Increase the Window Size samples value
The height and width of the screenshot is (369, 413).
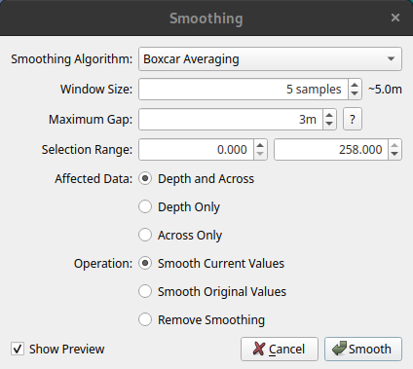[x=355, y=85]
